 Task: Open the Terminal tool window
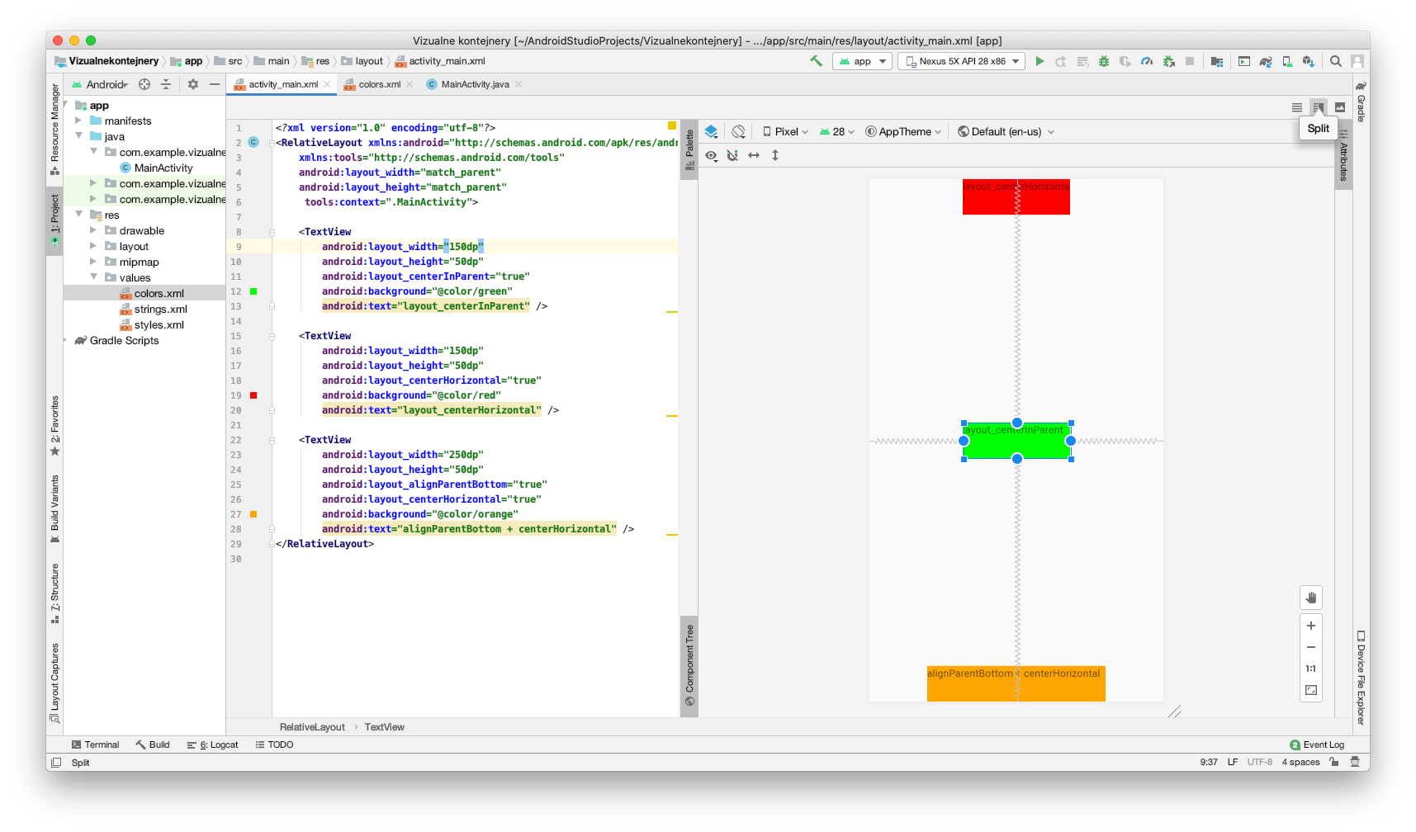tap(95, 745)
